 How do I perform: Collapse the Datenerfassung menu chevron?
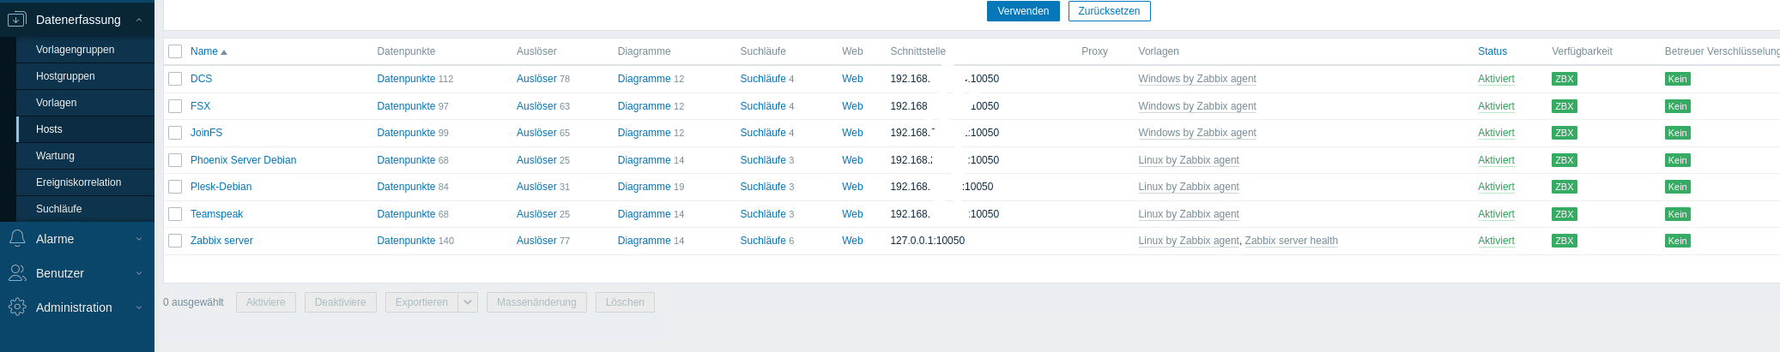139,19
